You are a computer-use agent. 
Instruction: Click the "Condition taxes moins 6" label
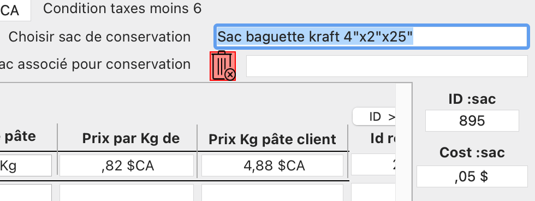pyautogui.click(x=122, y=9)
